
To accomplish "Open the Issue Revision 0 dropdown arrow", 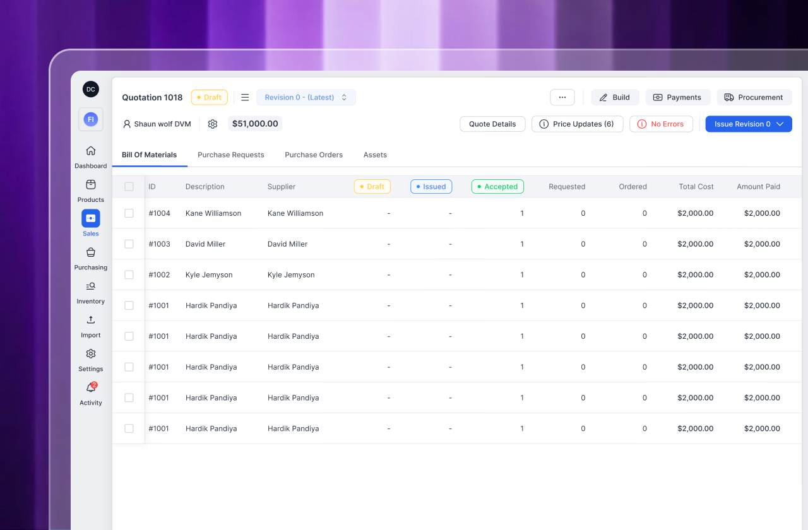I will (x=780, y=124).
